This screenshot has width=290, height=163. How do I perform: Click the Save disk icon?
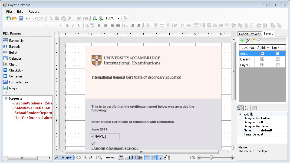point(21,18)
